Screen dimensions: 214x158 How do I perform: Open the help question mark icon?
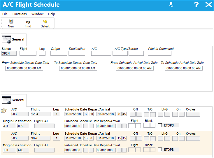pos(196,5)
